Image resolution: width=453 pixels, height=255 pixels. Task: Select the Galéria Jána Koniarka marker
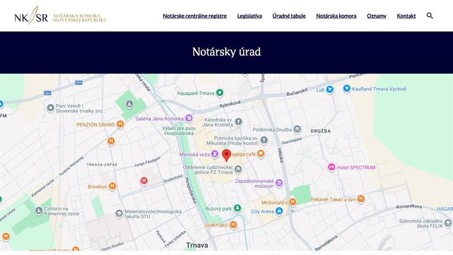coord(189,118)
